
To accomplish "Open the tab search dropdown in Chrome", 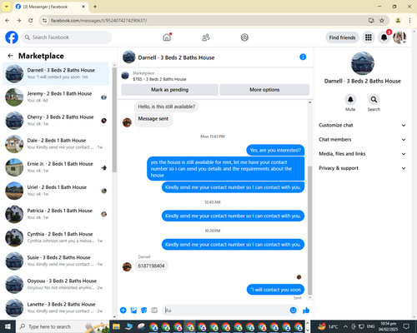I will coord(7,7).
